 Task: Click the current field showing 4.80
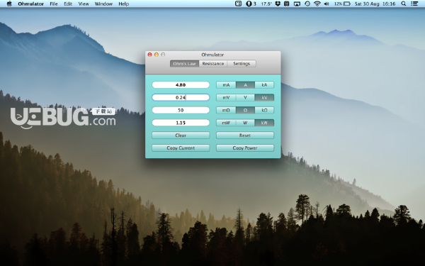181,85
